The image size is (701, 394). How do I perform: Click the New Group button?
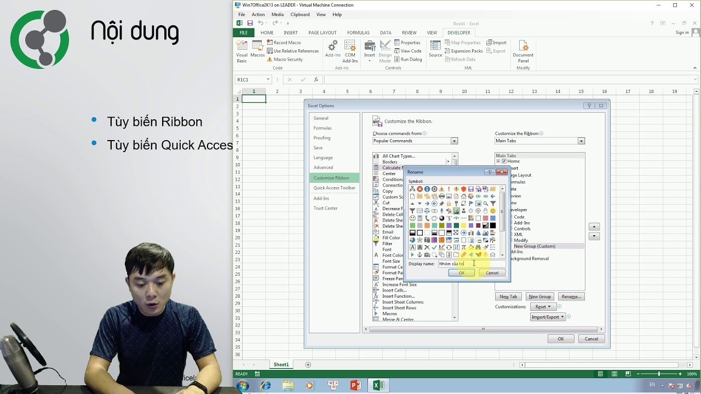[x=539, y=297]
